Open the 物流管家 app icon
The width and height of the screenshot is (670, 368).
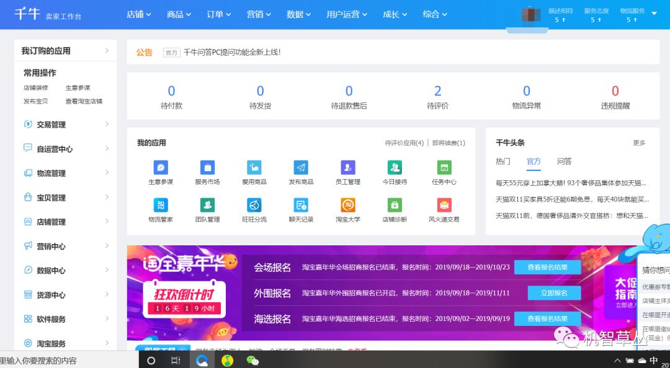tap(161, 205)
